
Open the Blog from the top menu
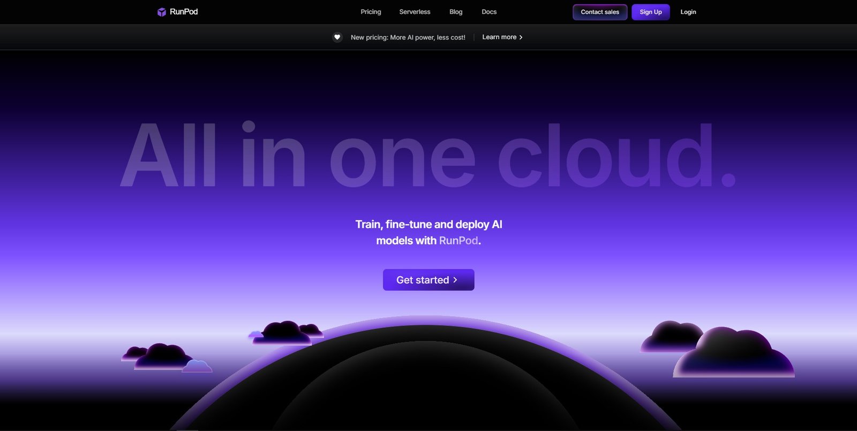tap(456, 12)
